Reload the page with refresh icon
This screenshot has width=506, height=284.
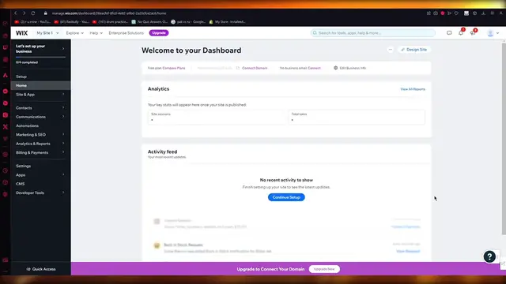(x=33, y=13)
